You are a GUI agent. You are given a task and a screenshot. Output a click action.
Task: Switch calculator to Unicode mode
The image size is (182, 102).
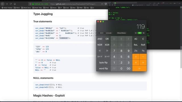pyautogui.click(x=109, y=33)
